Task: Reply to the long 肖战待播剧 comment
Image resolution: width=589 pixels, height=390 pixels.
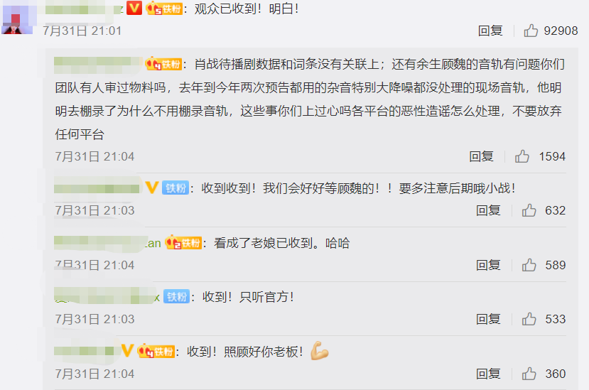Action: [481, 156]
